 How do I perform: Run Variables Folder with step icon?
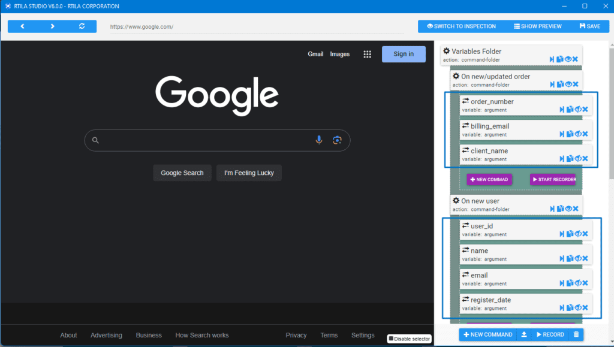552,59
